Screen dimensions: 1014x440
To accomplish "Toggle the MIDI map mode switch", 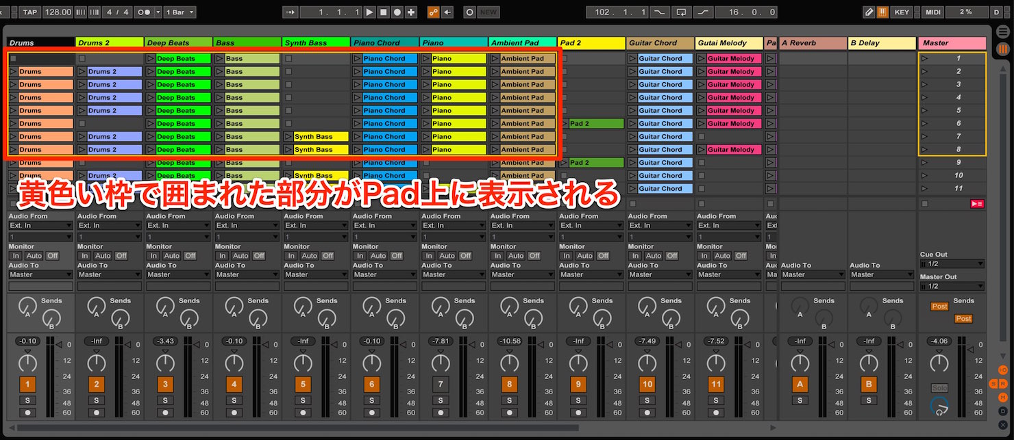I will [933, 12].
